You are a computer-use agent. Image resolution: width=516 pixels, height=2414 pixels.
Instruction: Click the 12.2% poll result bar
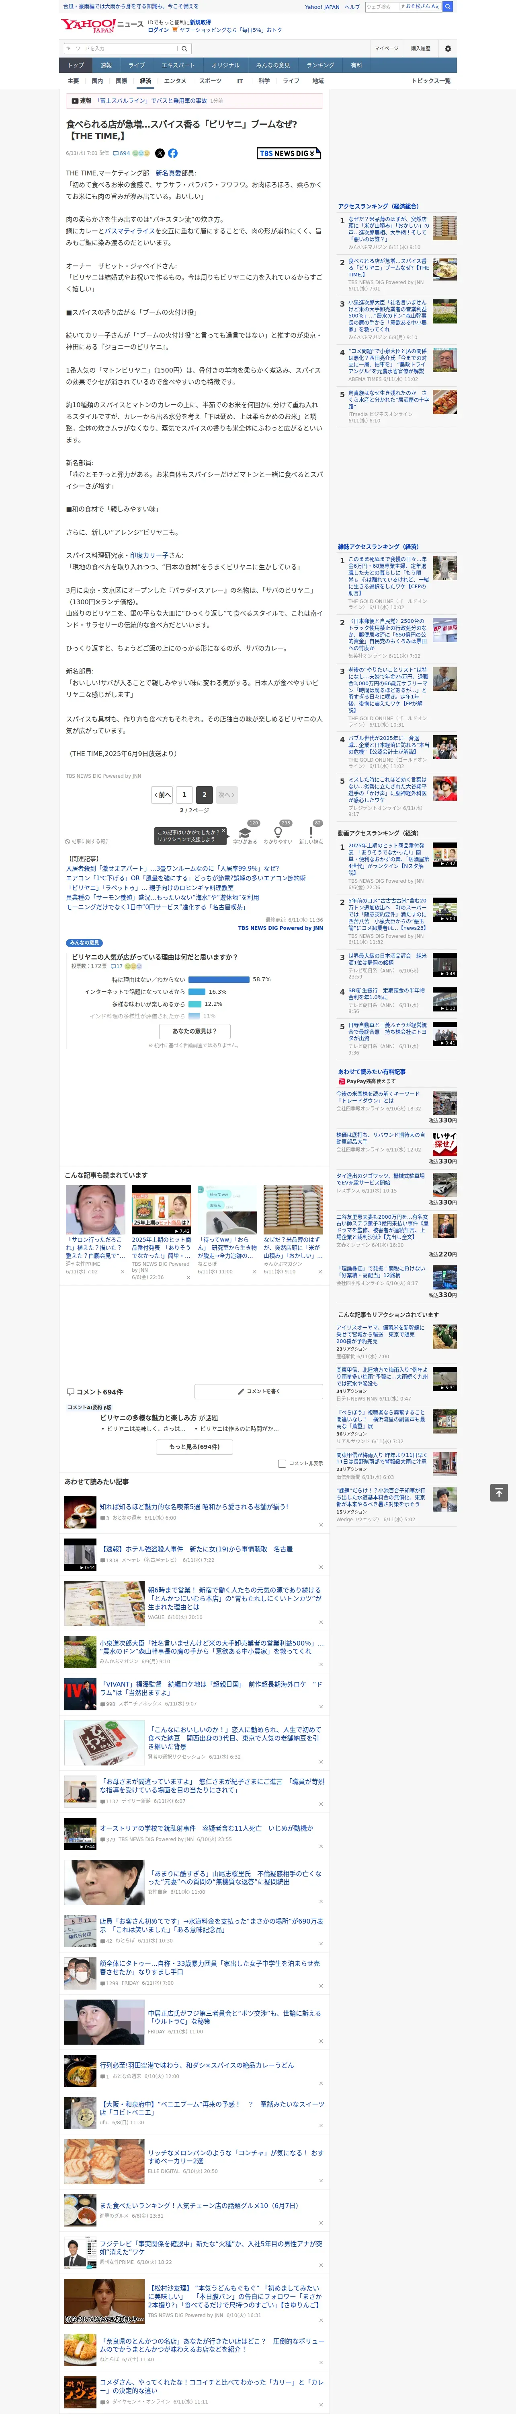coord(195,1004)
